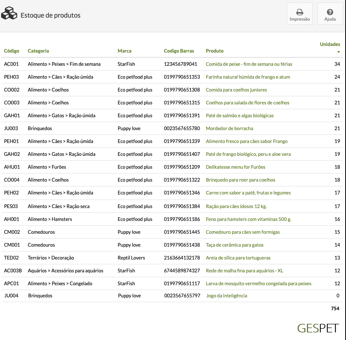Image resolution: width=346 pixels, height=340 pixels.
Task: Click the units value 24
Action: point(337,77)
